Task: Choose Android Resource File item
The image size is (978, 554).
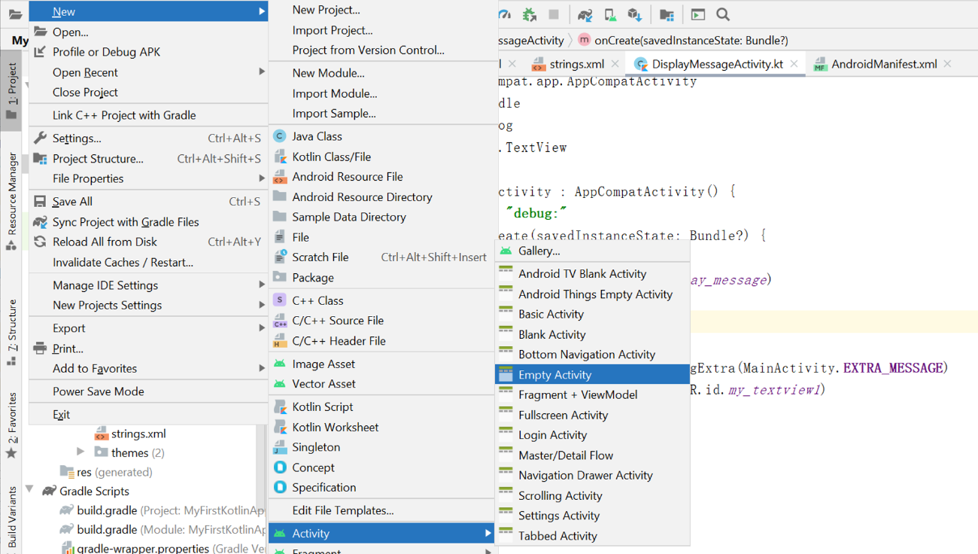Action: pyautogui.click(x=381, y=176)
